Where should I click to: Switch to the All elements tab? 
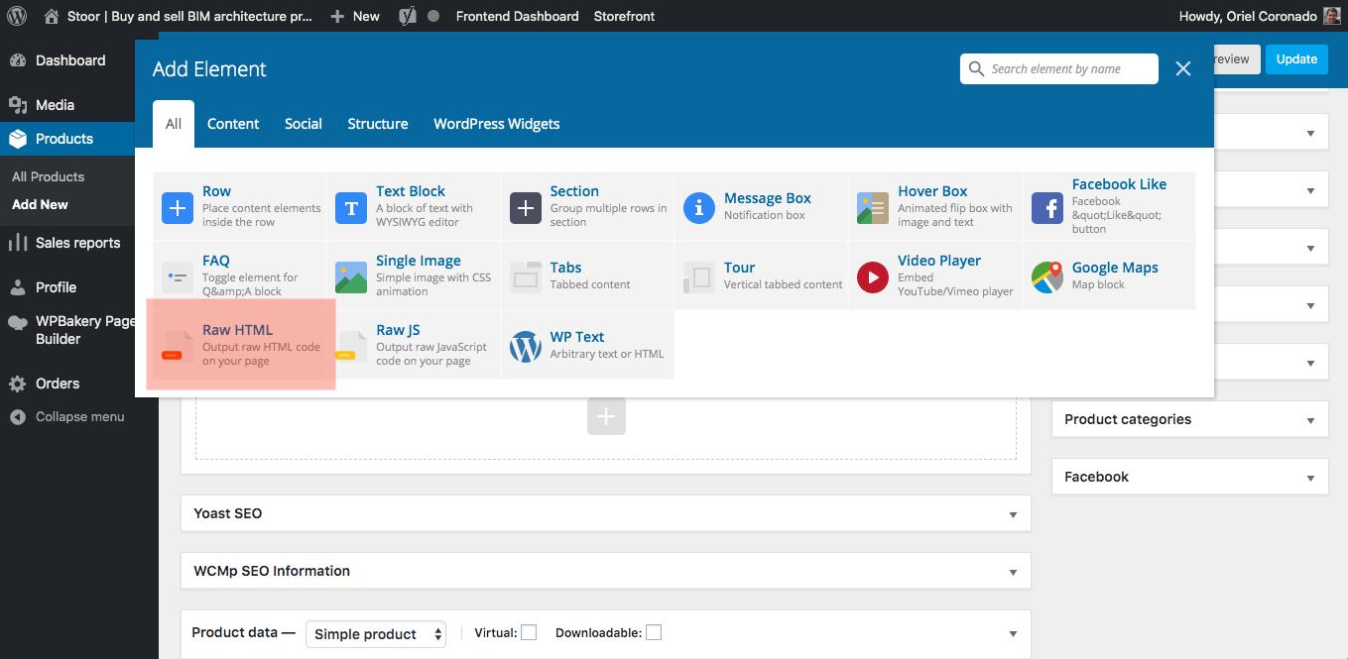174,124
